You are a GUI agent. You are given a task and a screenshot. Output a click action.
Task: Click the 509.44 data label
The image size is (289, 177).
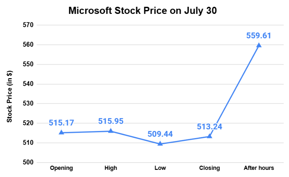coord(160,134)
